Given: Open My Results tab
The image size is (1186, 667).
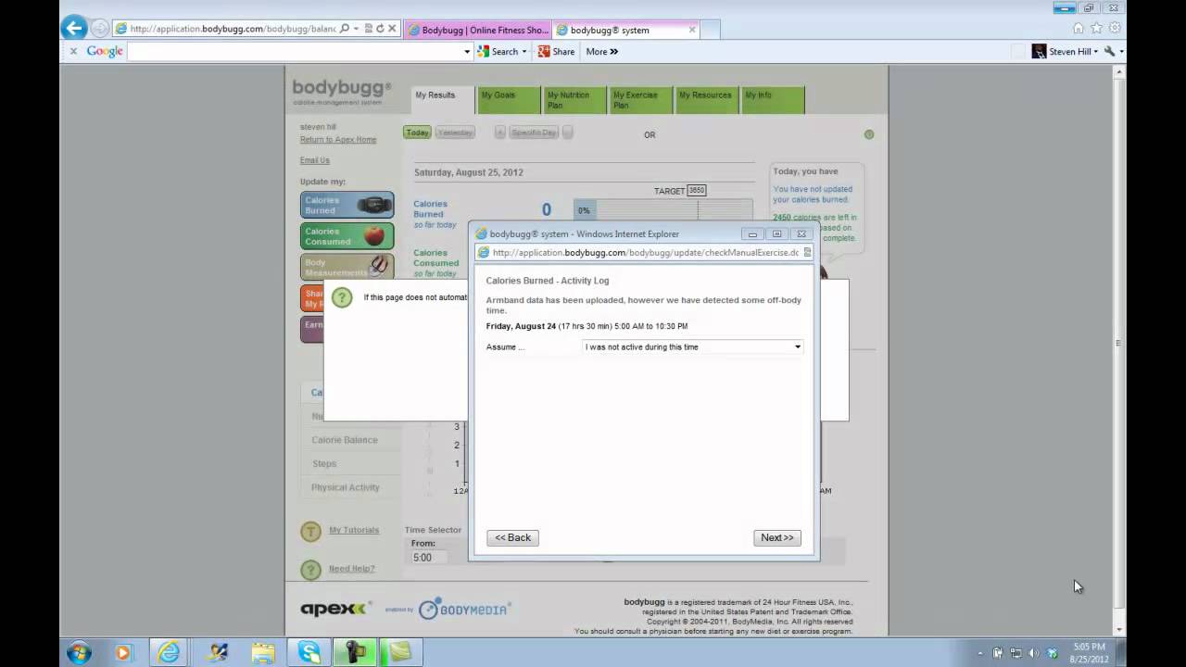Looking at the screenshot, I should click(443, 100).
